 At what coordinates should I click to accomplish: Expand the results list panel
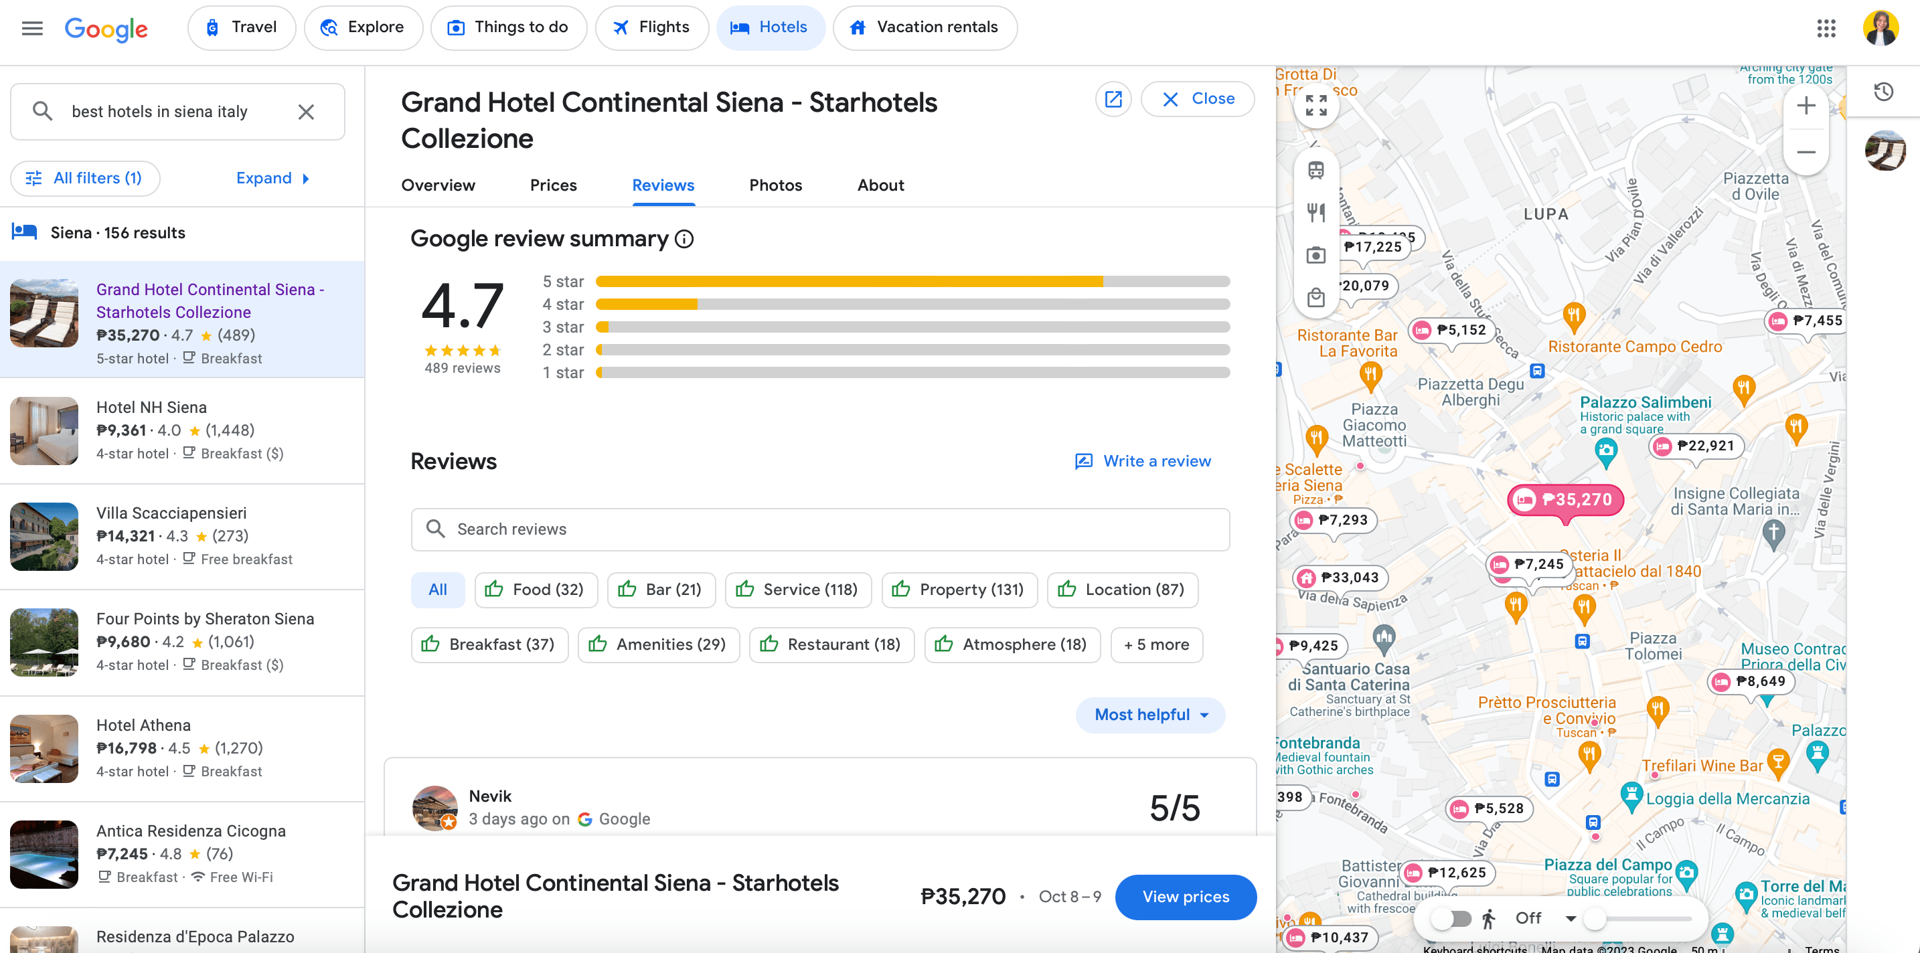pos(272,178)
